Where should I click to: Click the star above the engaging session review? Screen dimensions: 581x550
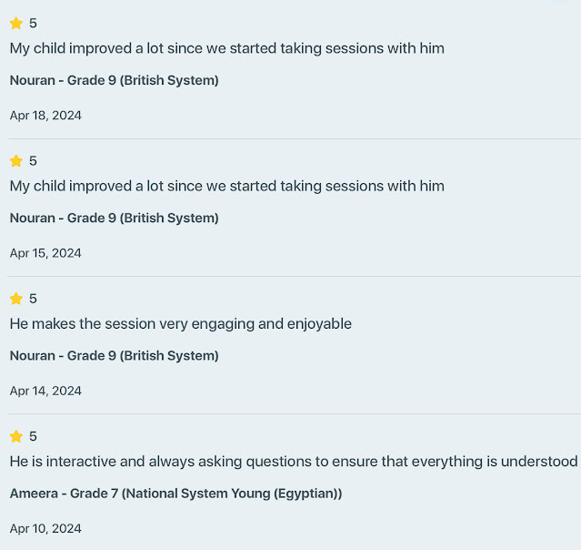pos(16,299)
